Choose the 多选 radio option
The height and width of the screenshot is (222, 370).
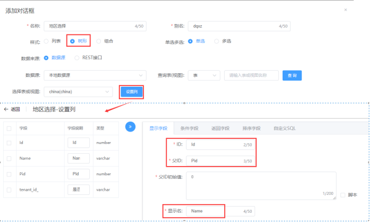pos(216,41)
